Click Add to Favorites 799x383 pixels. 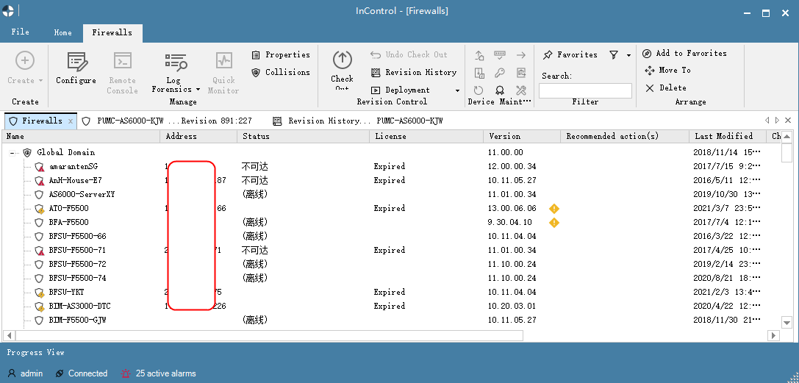[684, 53]
